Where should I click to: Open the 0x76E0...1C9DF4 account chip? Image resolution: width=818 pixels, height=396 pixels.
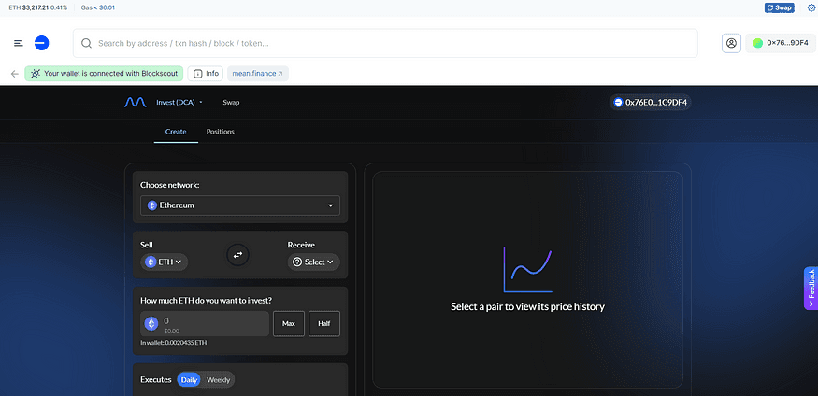click(x=651, y=102)
